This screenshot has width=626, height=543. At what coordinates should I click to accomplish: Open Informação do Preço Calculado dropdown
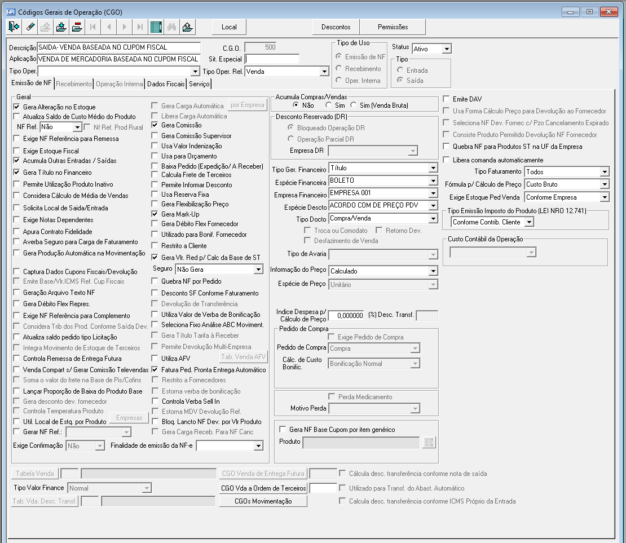(433, 271)
